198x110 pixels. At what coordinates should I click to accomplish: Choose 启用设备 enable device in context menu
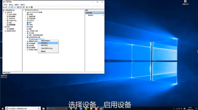[48, 43]
